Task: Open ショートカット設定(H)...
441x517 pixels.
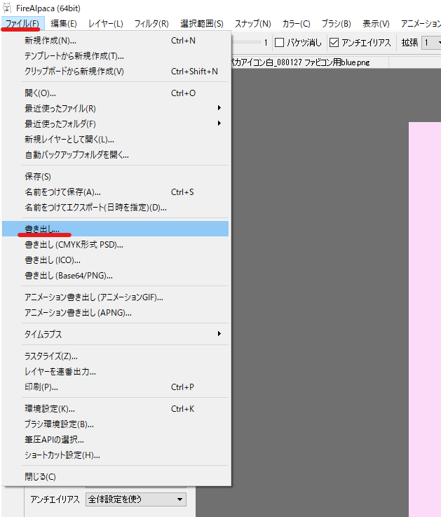Action: tap(115, 455)
